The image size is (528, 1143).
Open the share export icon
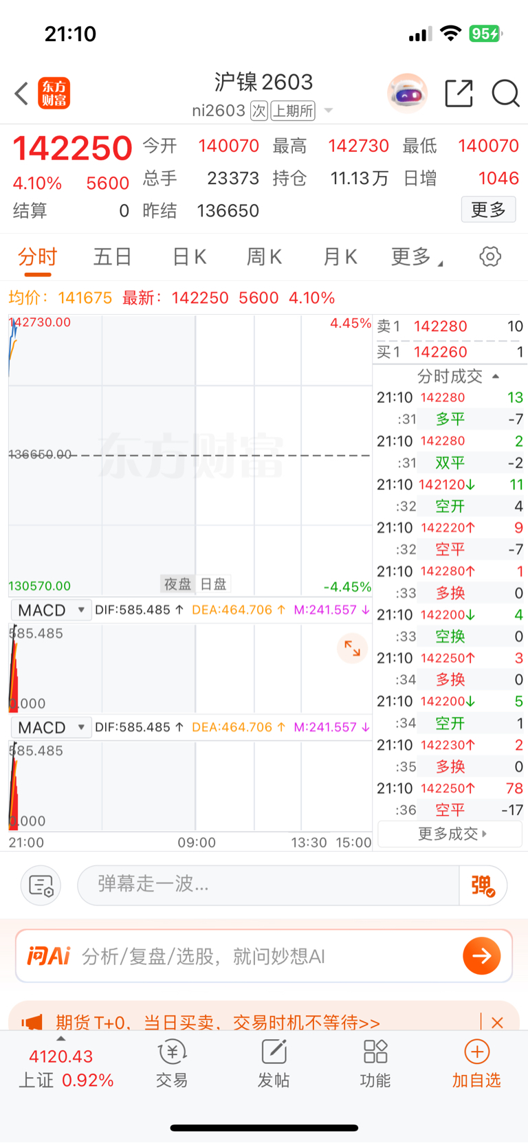(x=459, y=93)
